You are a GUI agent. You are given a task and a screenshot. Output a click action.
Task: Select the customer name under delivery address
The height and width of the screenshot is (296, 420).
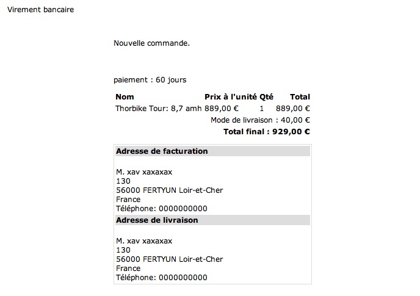point(144,241)
